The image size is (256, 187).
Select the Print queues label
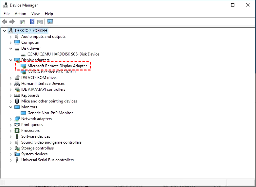click(32, 125)
